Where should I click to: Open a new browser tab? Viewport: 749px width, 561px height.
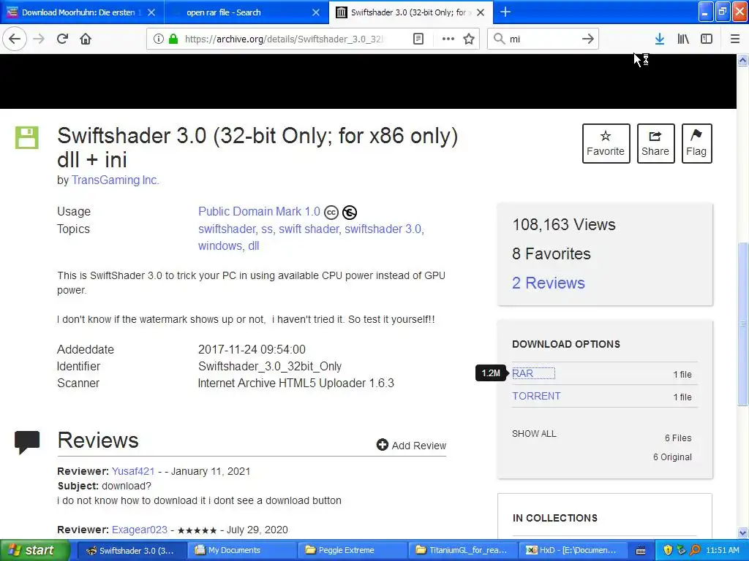(505, 12)
